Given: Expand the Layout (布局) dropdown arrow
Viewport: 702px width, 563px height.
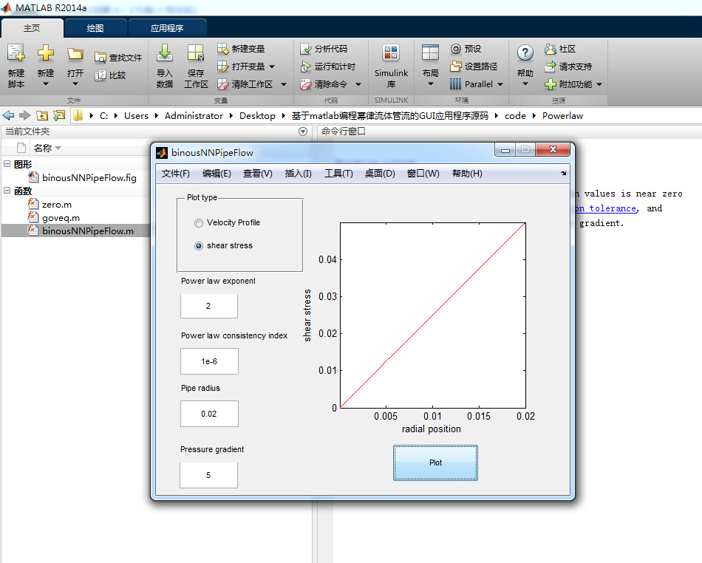Looking at the screenshot, I should tap(430, 83).
